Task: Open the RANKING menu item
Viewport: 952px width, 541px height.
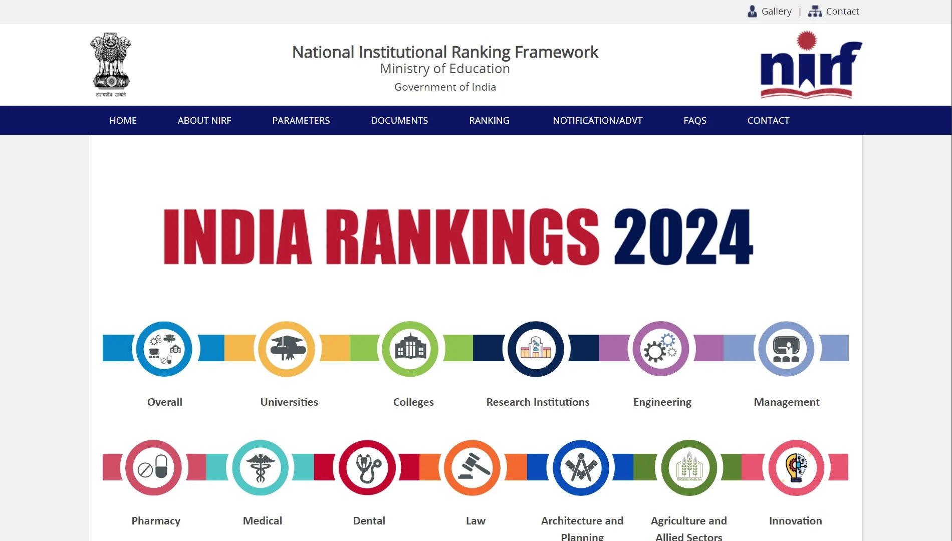Action: pos(490,120)
